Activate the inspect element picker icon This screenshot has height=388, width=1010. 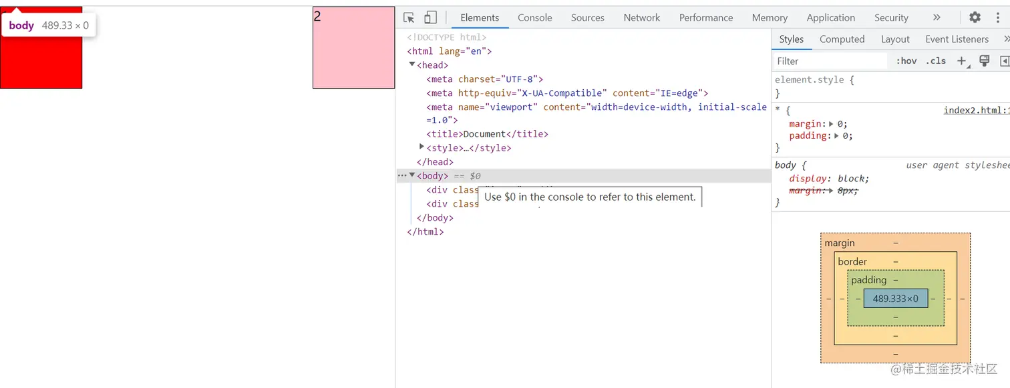click(x=409, y=18)
